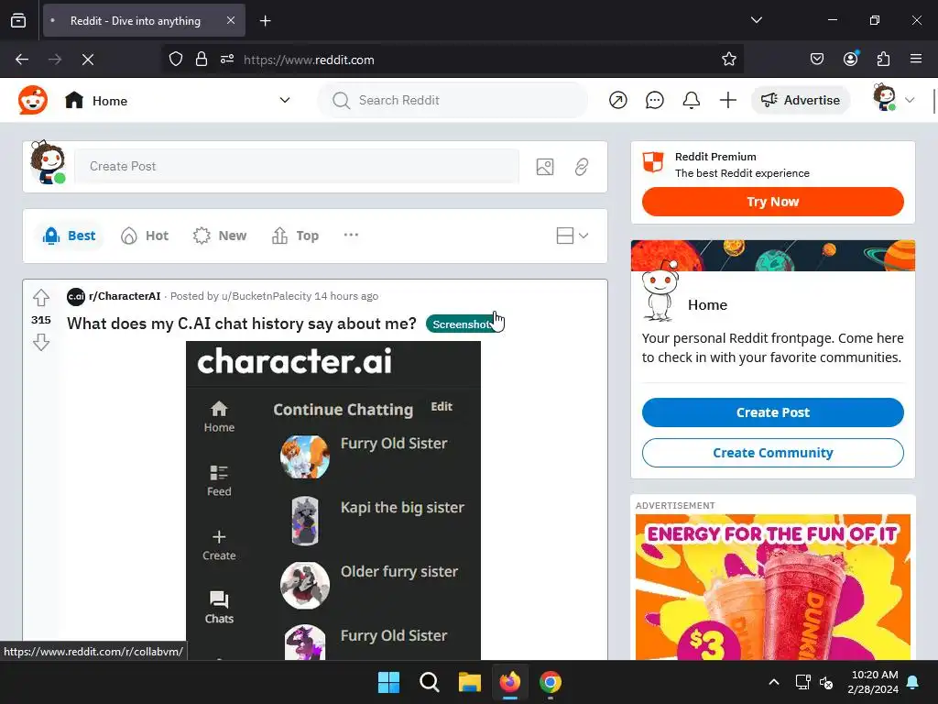Open the user profile dropdown menu
This screenshot has height=704, width=938.
(894, 99)
